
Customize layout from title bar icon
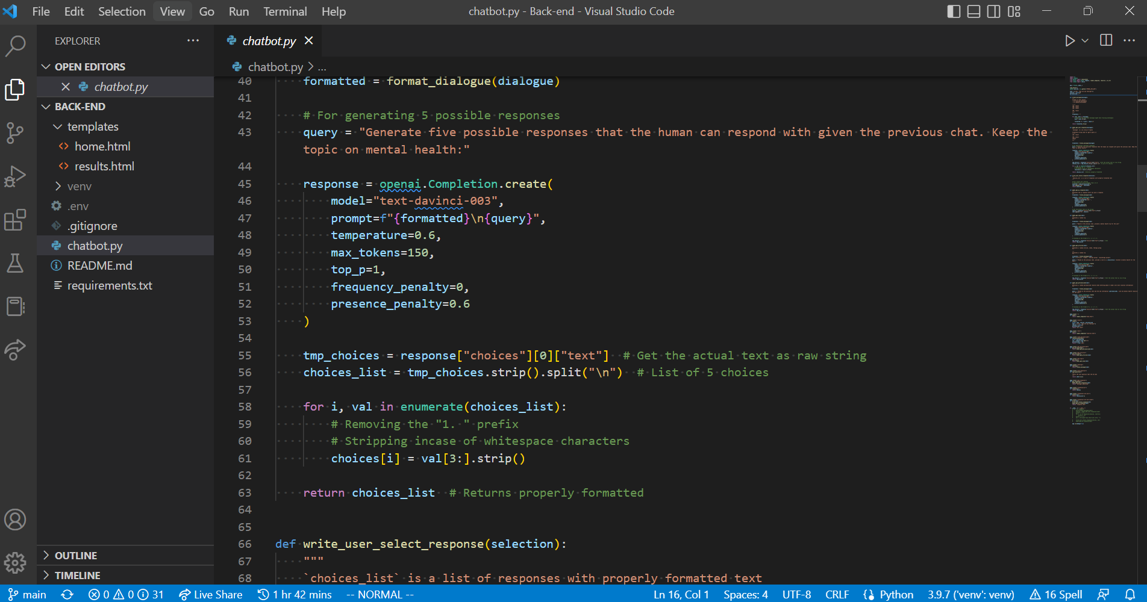1014,11
